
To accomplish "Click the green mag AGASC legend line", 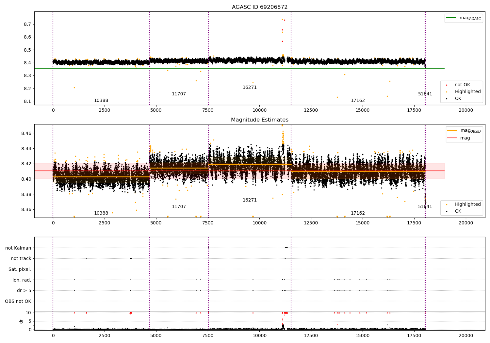I will 452,18.
